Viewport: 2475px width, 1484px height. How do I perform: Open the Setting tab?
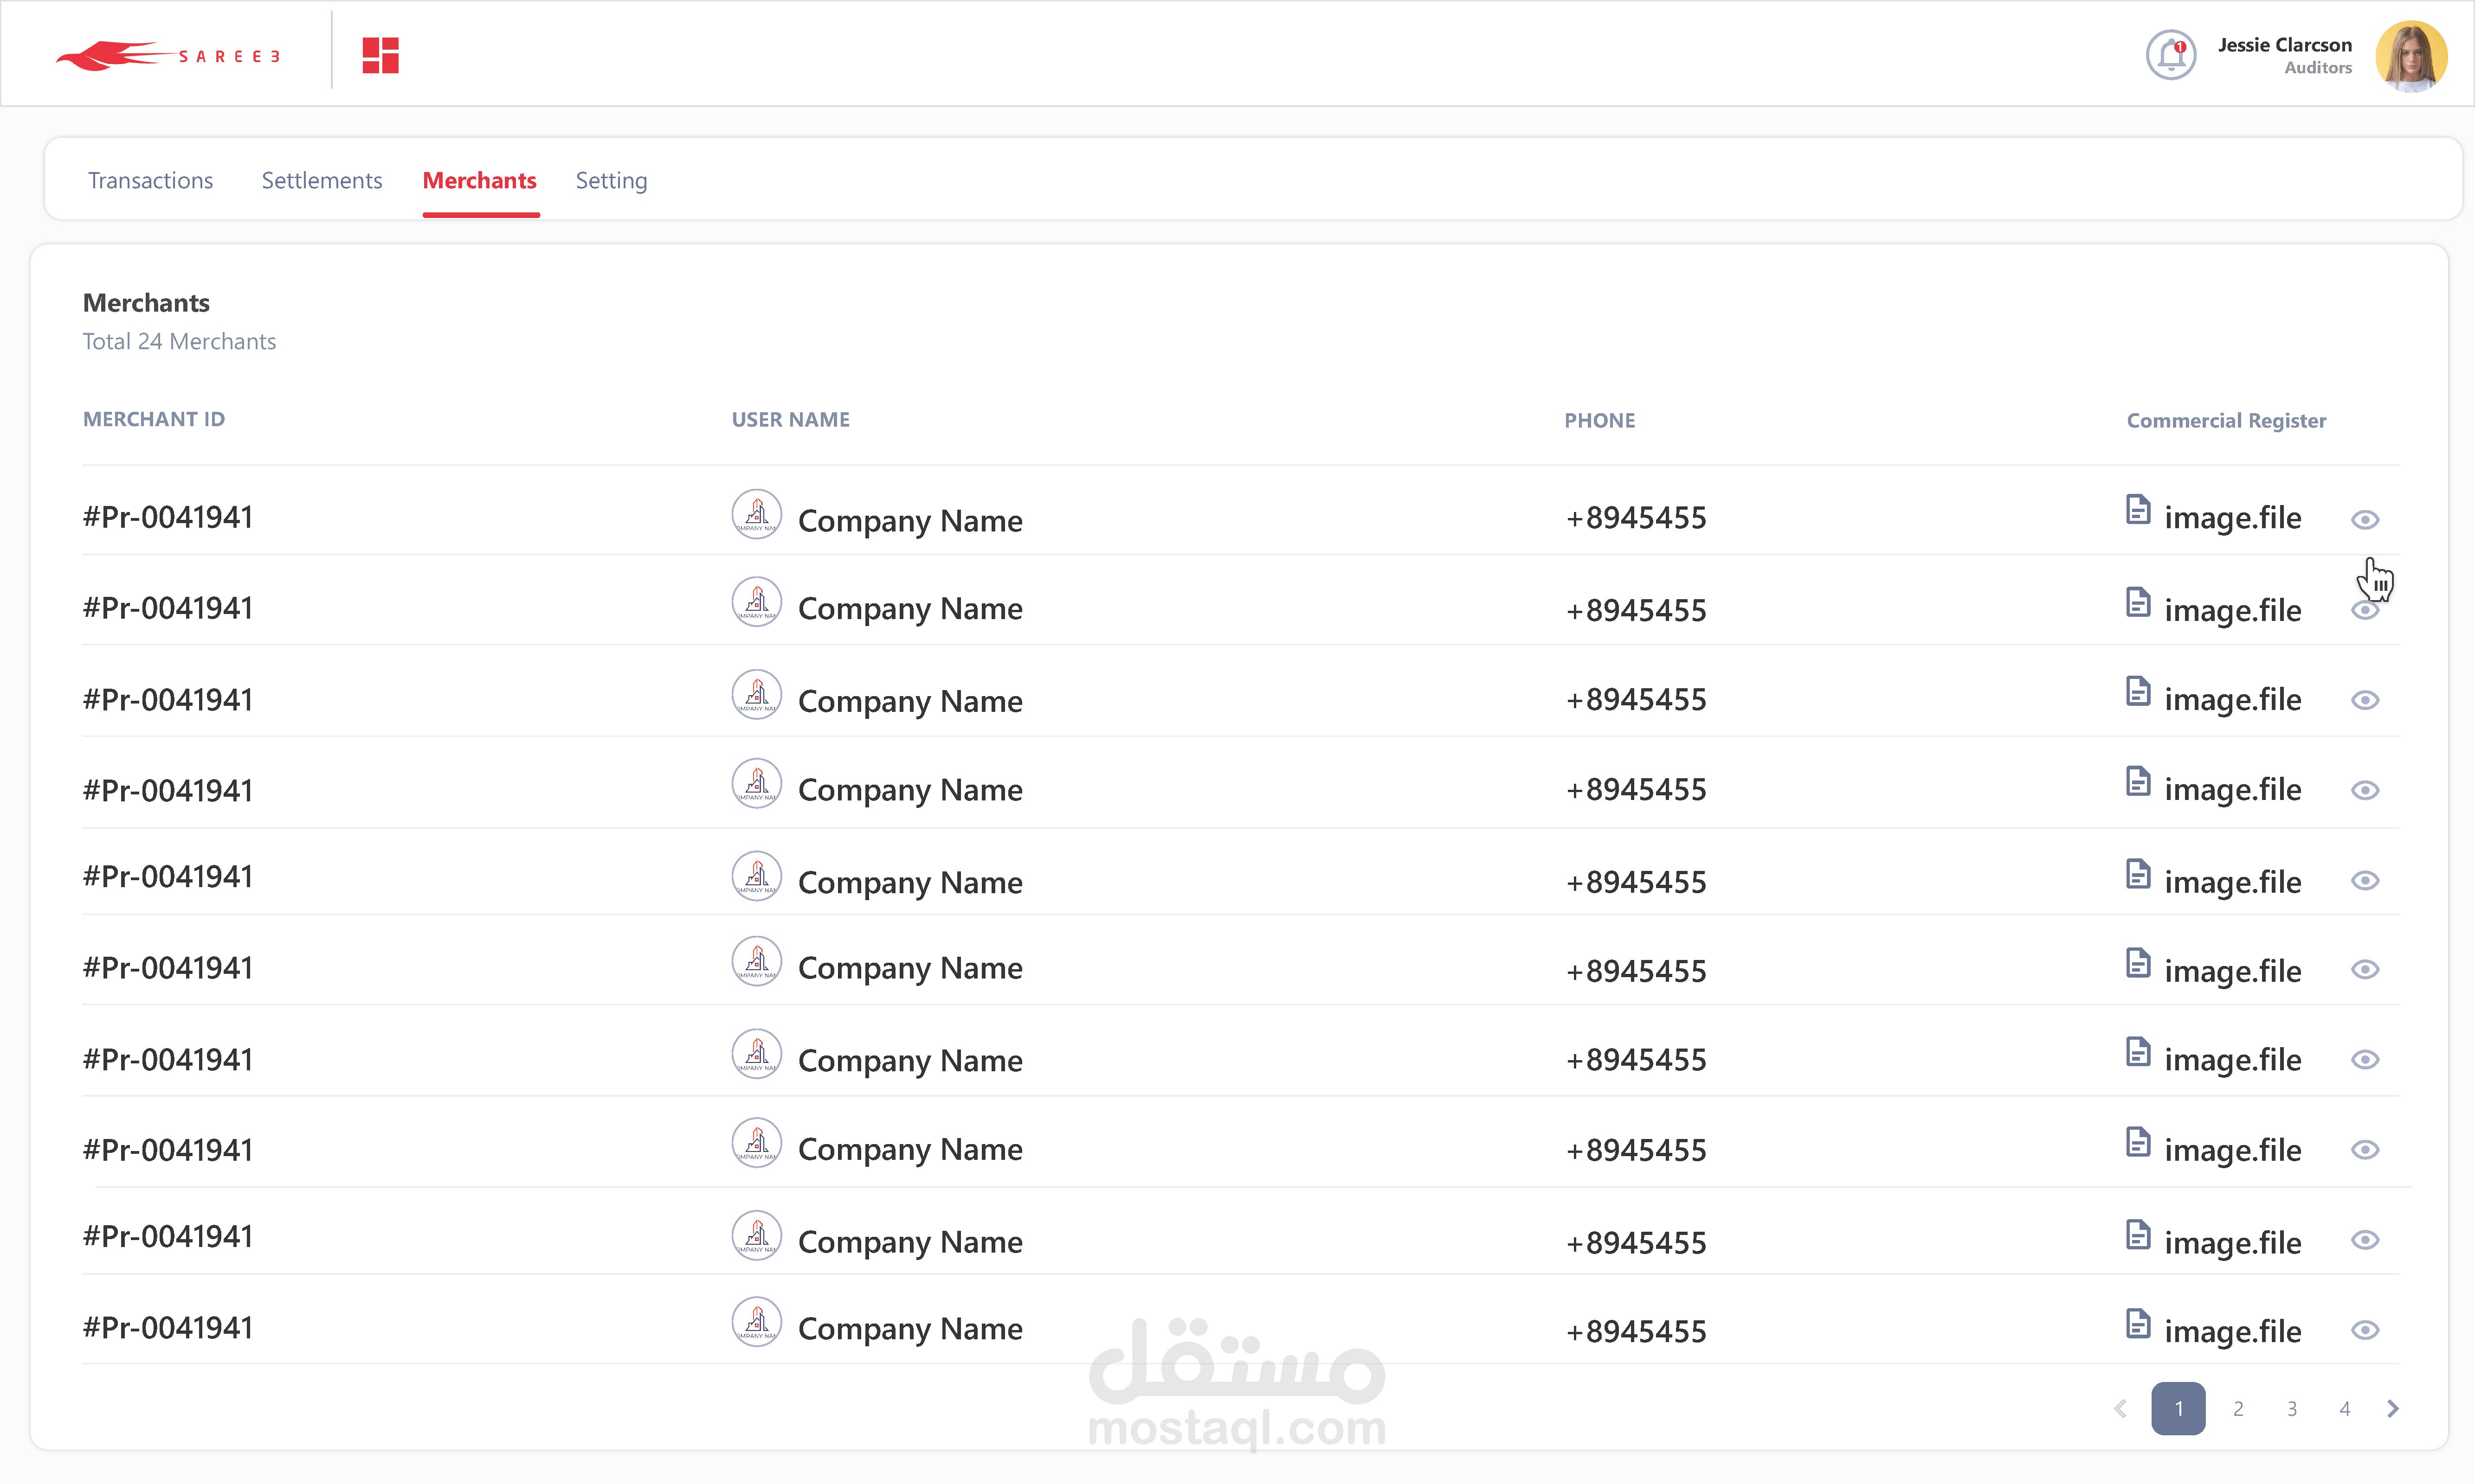click(x=610, y=181)
